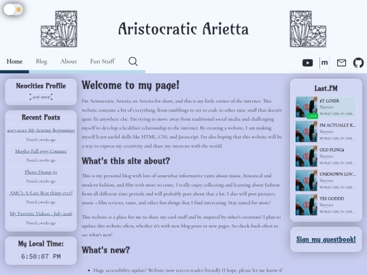
Task: Click the Neocities Profile heading
Action: 41,86
